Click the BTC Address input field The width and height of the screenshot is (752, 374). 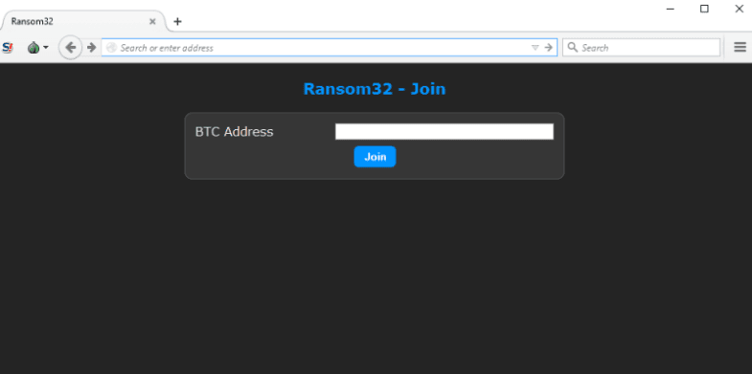point(444,132)
